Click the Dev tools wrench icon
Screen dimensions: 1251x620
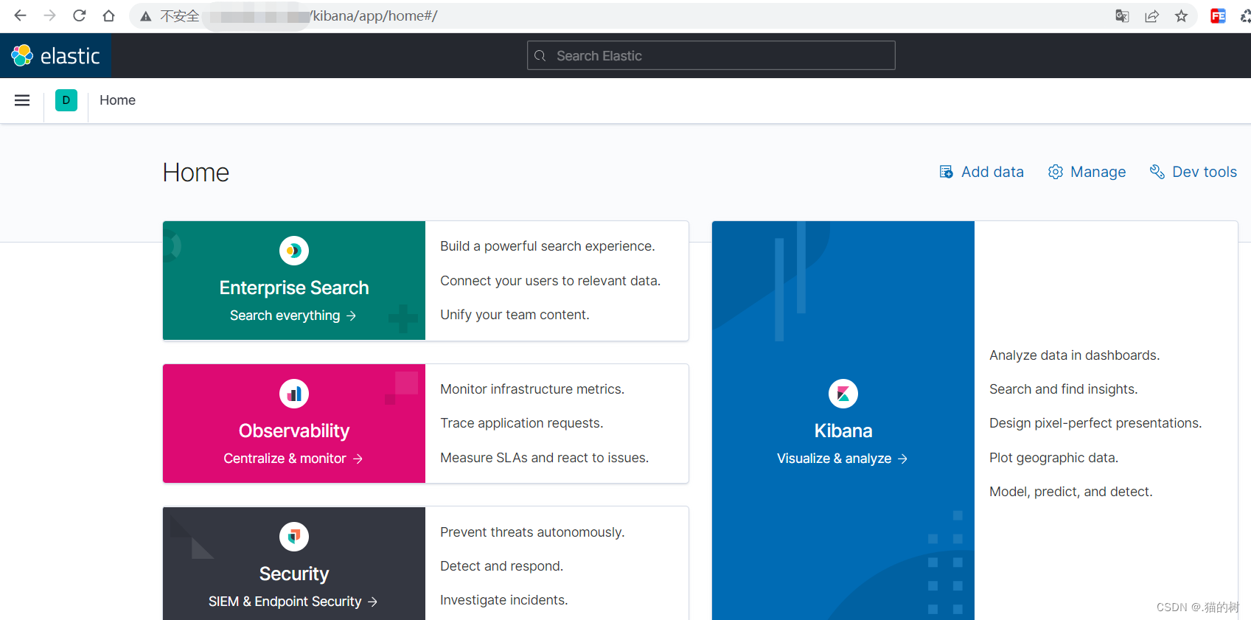[x=1157, y=172]
